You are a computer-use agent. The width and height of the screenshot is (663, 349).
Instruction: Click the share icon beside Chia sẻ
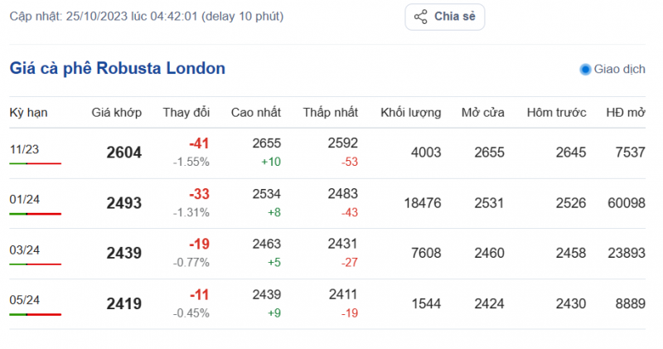click(420, 17)
